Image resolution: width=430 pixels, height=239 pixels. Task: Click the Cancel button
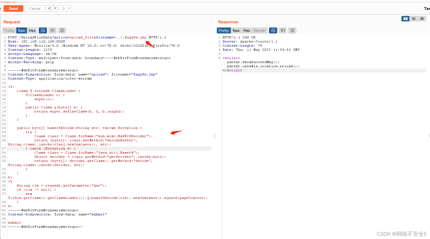click(x=35, y=9)
